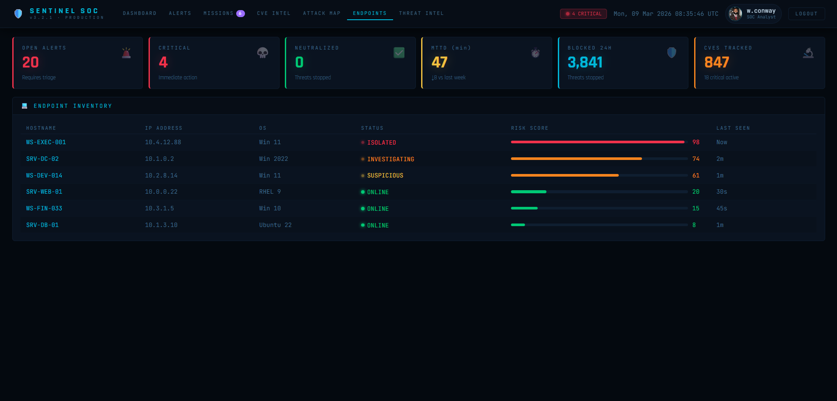Click the Risk Score column header

pyautogui.click(x=530, y=128)
